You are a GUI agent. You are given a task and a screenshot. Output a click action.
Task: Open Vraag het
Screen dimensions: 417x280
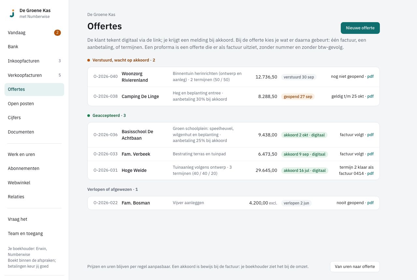point(34,219)
